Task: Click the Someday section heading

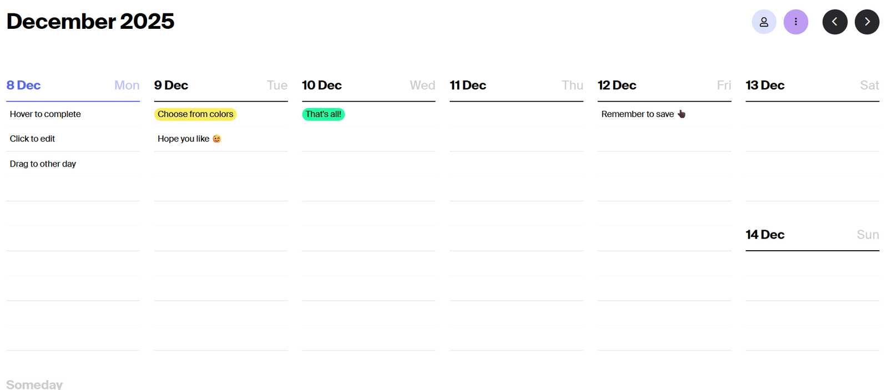Action: click(34, 384)
